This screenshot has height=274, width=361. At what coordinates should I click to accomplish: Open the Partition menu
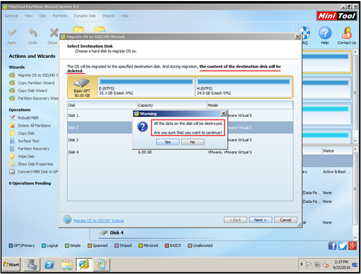60,16
